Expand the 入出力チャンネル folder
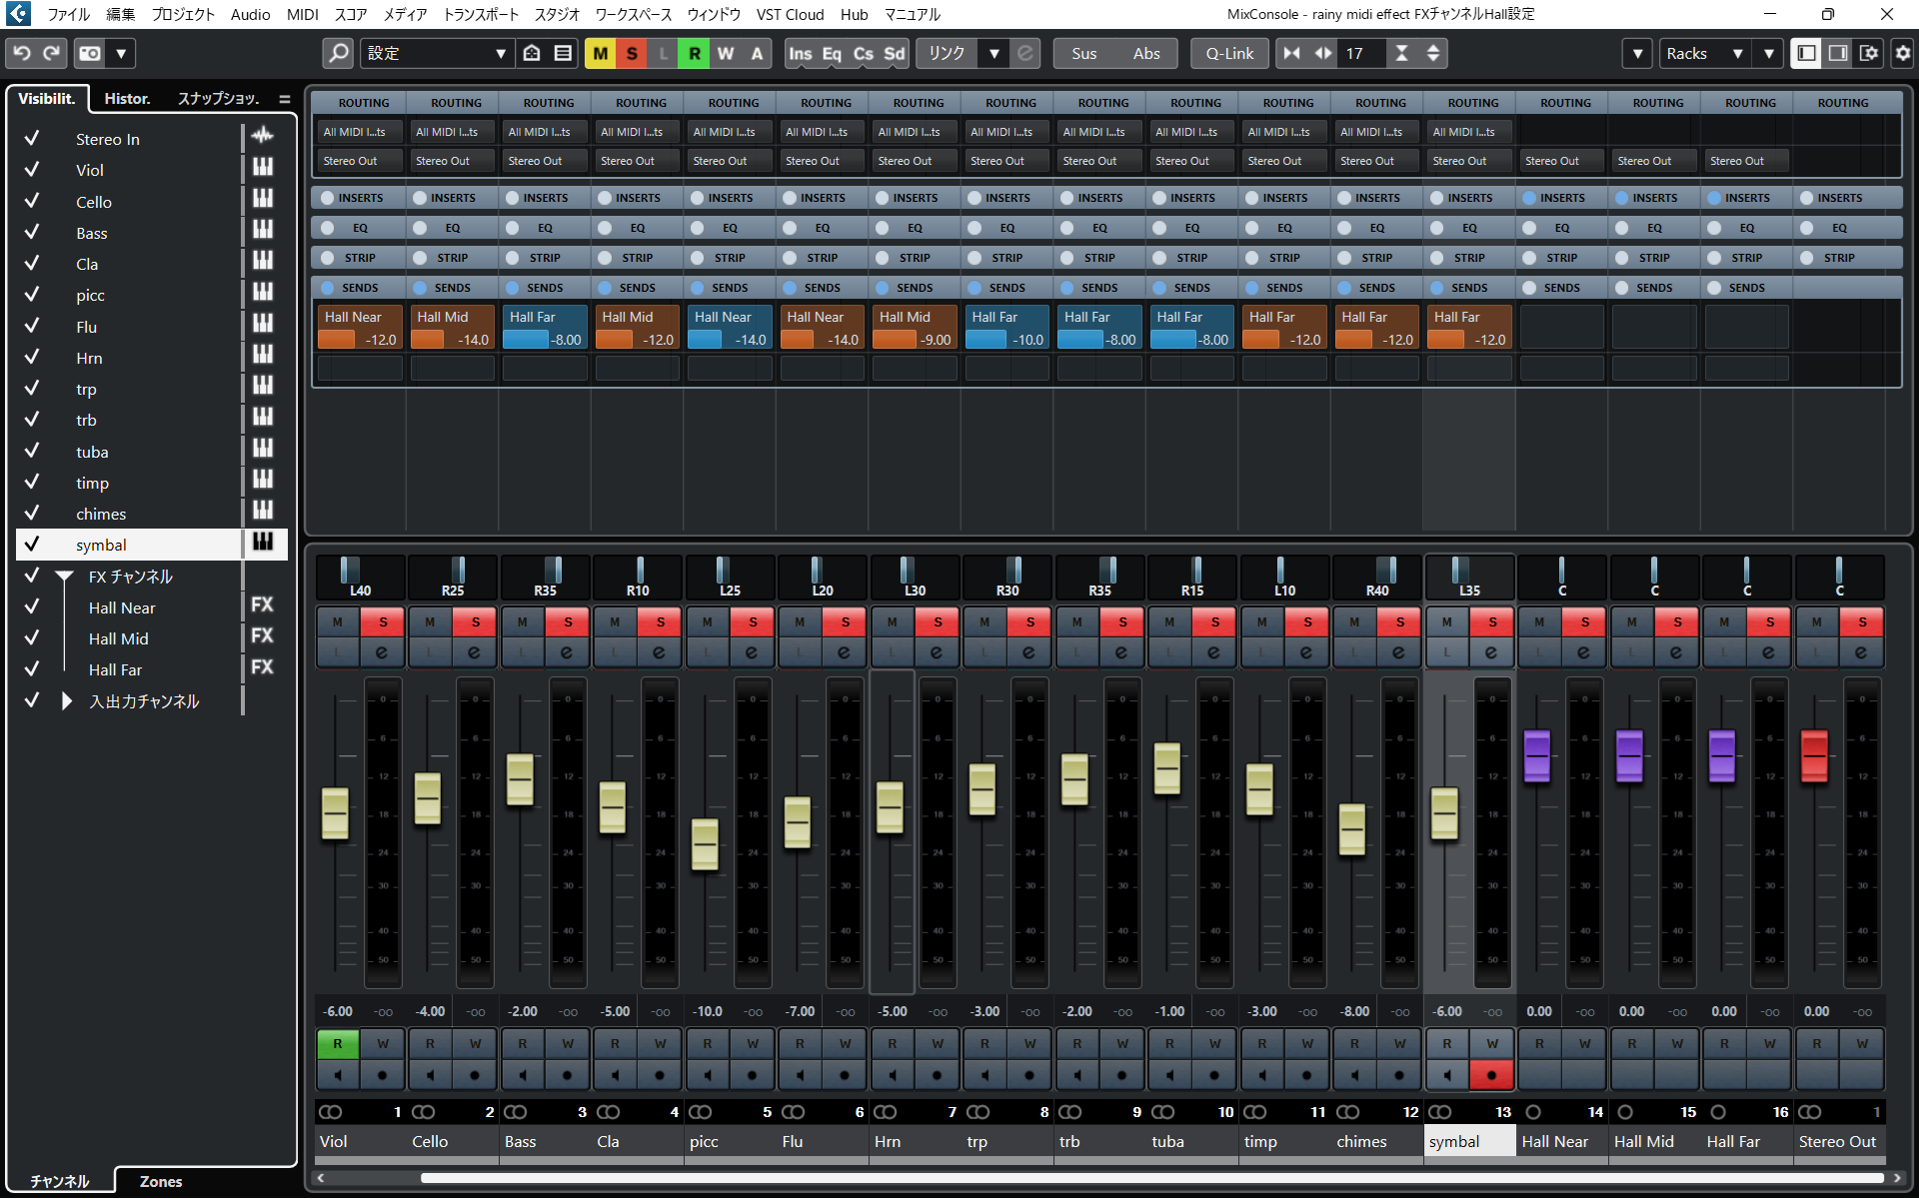This screenshot has height=1199, width=1919. point(66,700)
